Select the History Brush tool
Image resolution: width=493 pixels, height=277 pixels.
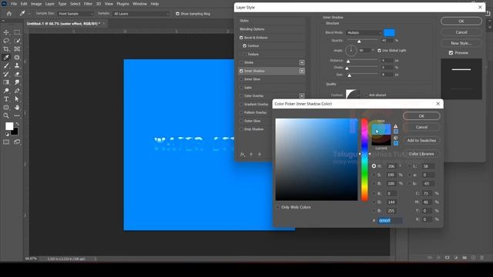6,74
